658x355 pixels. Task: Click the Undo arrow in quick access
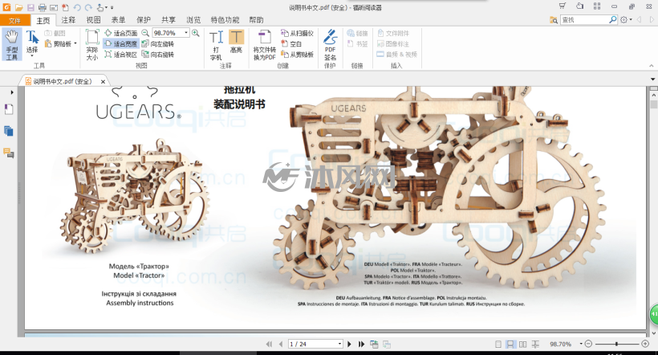point(77,7)
